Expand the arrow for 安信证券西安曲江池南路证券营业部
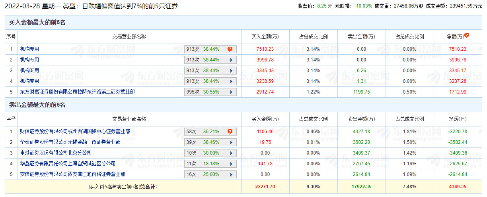The image size is (487, 197). click(231, 174)
